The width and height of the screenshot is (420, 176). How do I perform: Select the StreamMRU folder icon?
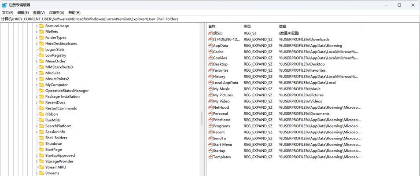(x=41, y=168)
